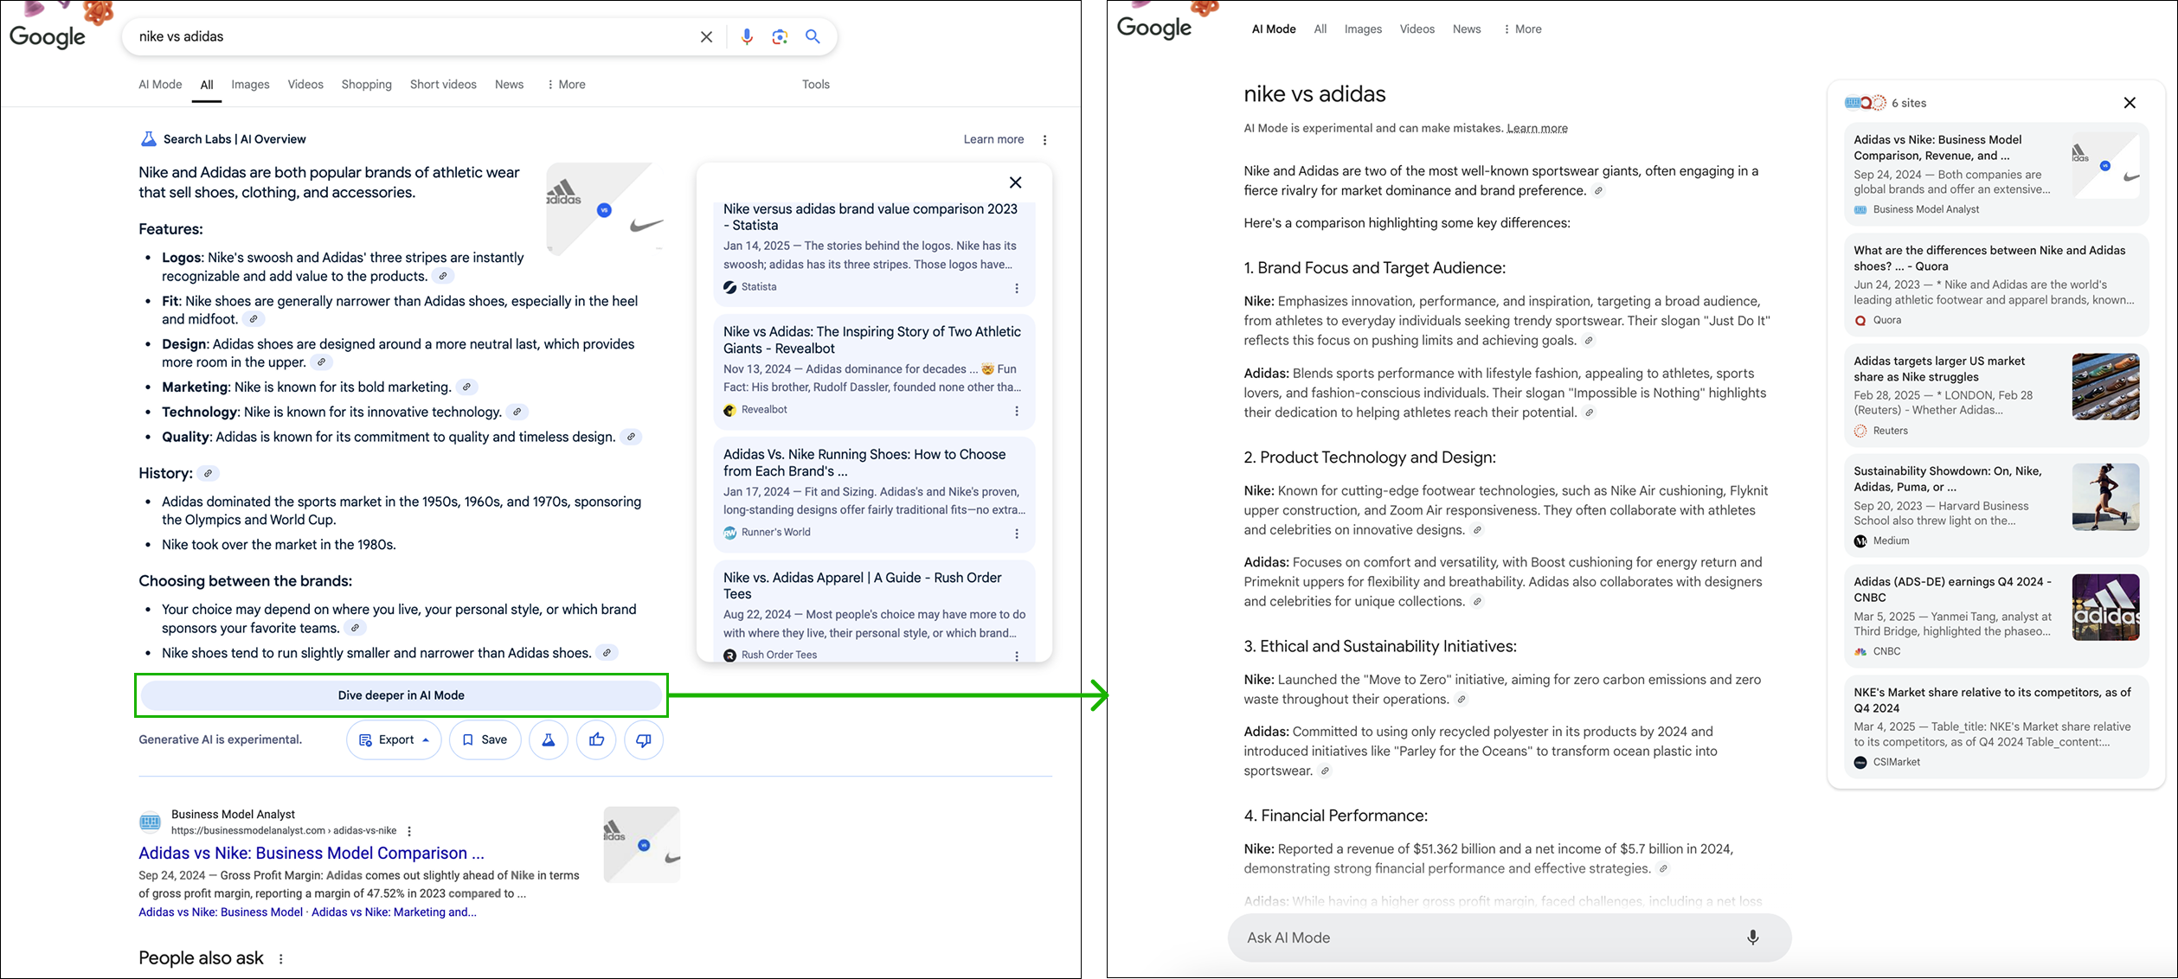The image size is (2178, 979).
Task: Click Learn more beside AI Overview header
Action: pos(993,139)
